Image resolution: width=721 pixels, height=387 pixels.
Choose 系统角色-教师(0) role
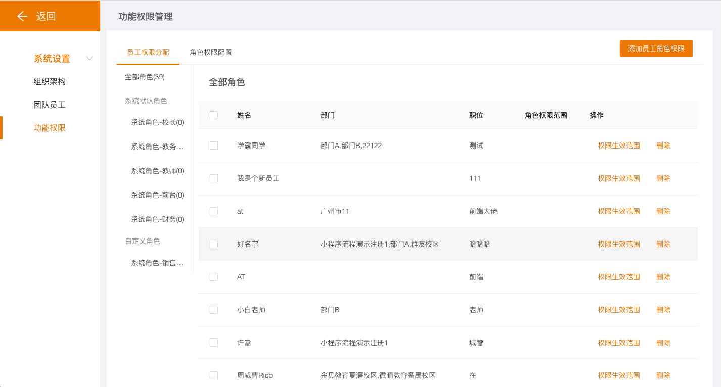(157, 171)
